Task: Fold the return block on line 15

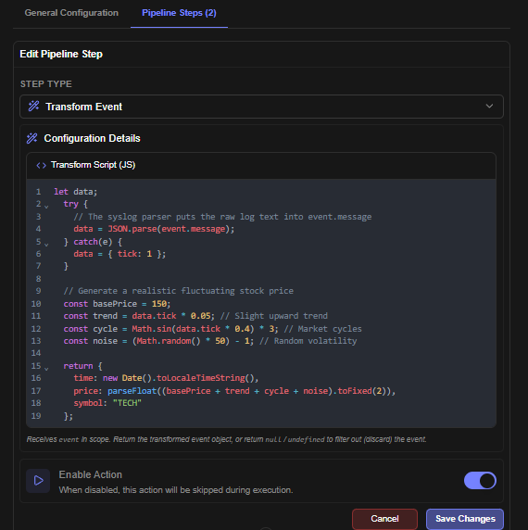Action: coord(46,368)
